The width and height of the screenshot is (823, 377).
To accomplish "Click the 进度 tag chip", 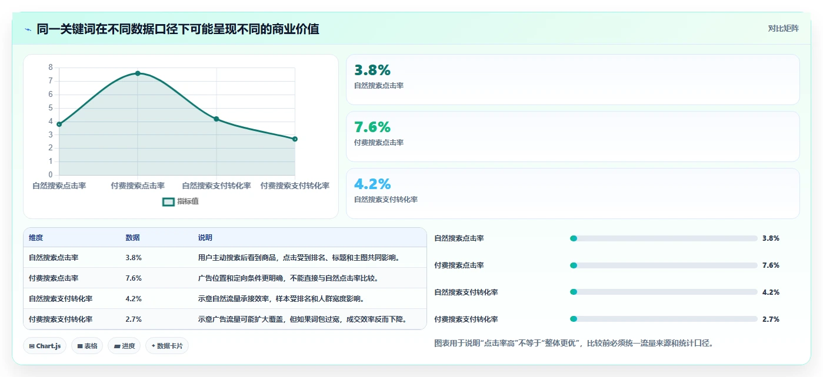I will (125, 346).
